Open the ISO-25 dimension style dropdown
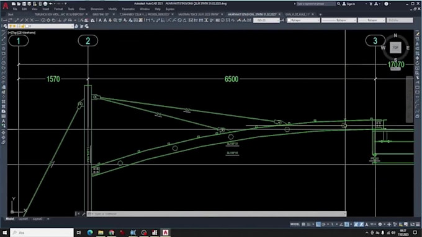Viewport: 422px width, 237px height. 266,20
